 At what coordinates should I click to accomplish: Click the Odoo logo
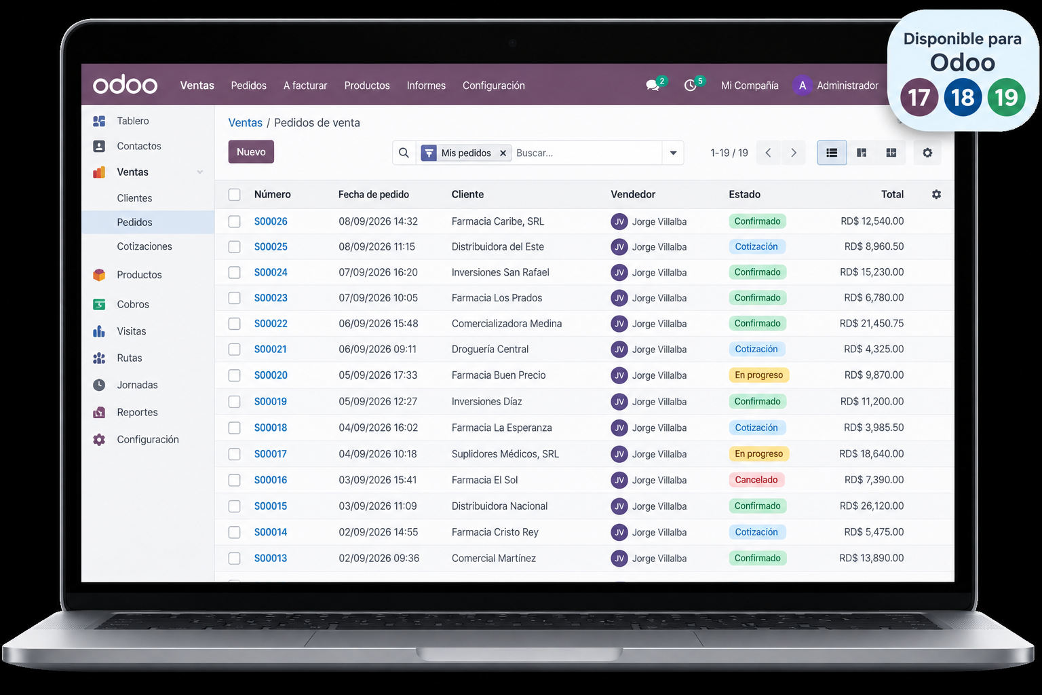pos(125,85)
